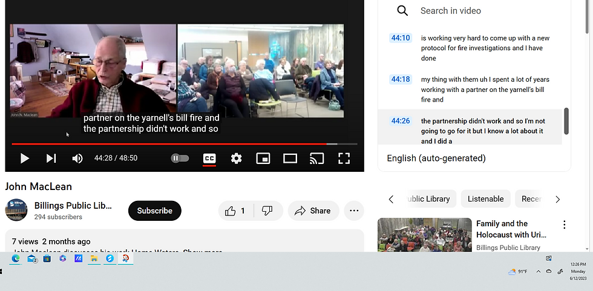Click the Subscribe button
The width and height of the screenshot is (593, 291).
pyautogui.click(x=155, y=211)
